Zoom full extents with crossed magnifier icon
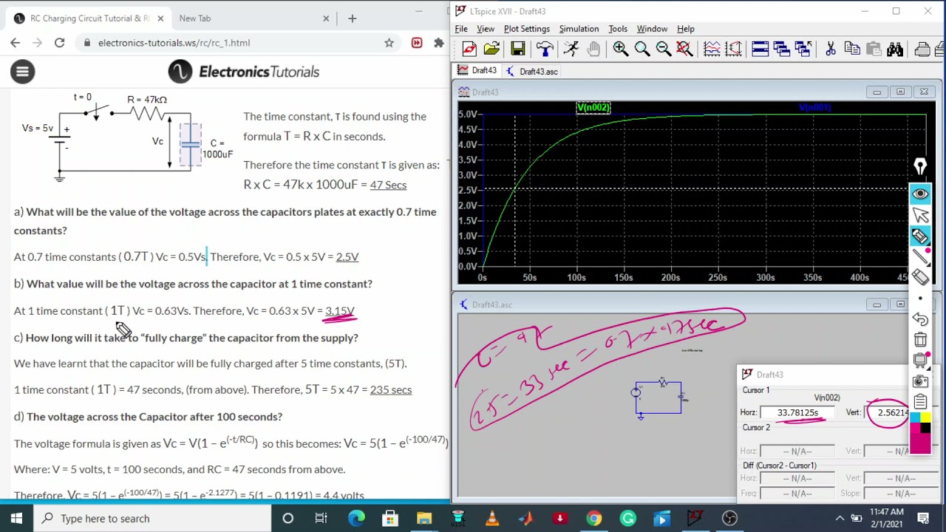946x532 pixels. pyautogui.click(x=684, y=49)
